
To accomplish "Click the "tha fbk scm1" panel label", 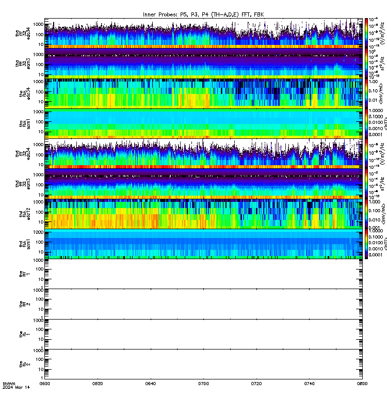I will click(25, 124).
